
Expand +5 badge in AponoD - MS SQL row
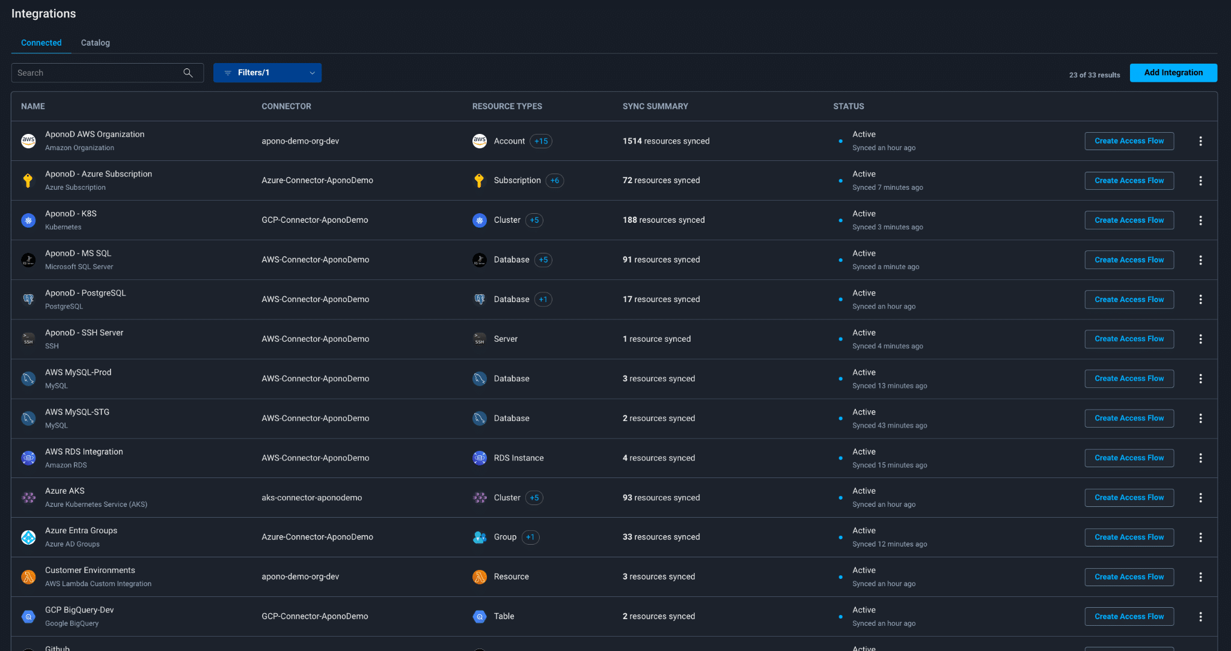543,260
